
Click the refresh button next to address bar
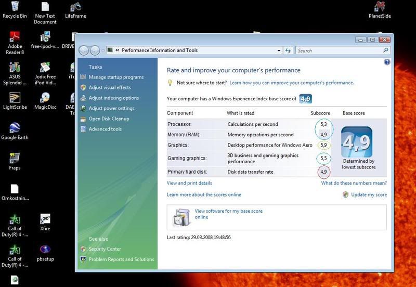pyautogui.click(x=288, y=50)
